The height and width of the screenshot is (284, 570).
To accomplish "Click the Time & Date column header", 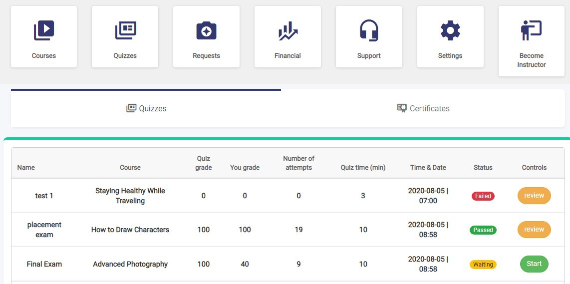I will [x=428, y=168].
